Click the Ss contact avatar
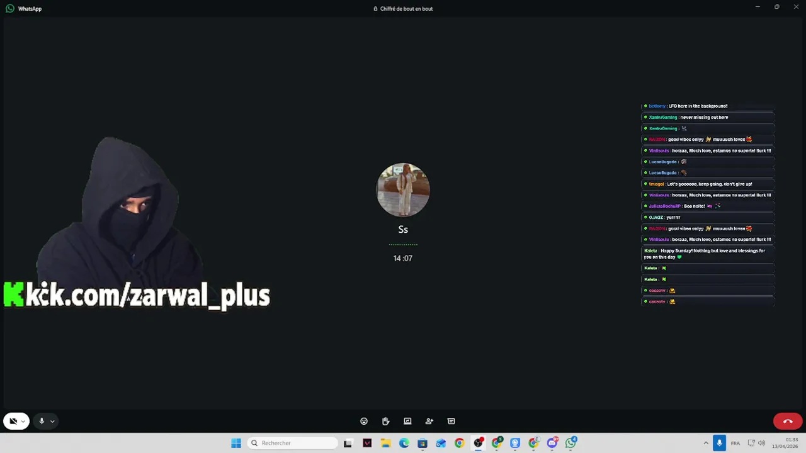806x453 pixels. click(x=403, y=189)
